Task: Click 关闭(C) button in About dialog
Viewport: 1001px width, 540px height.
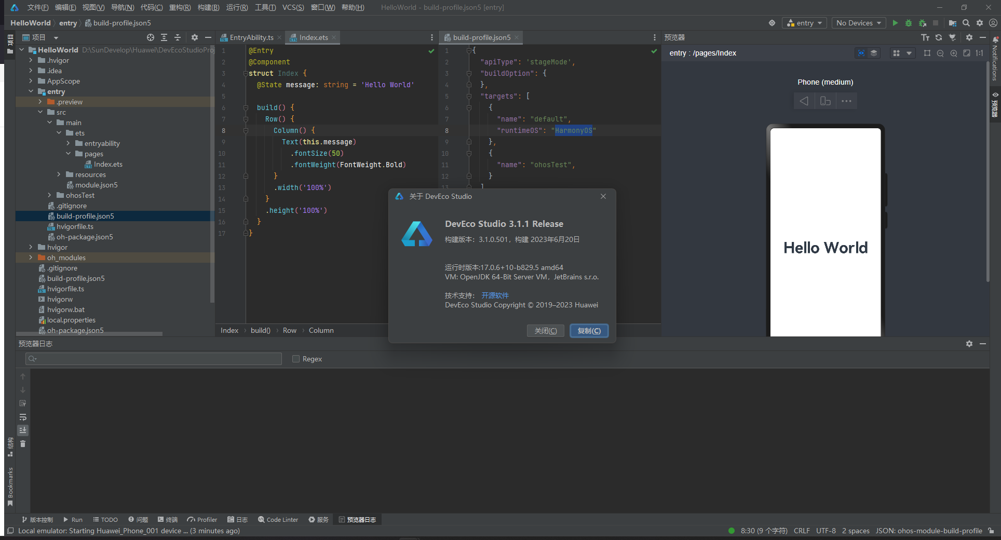Action: [546, 331]
